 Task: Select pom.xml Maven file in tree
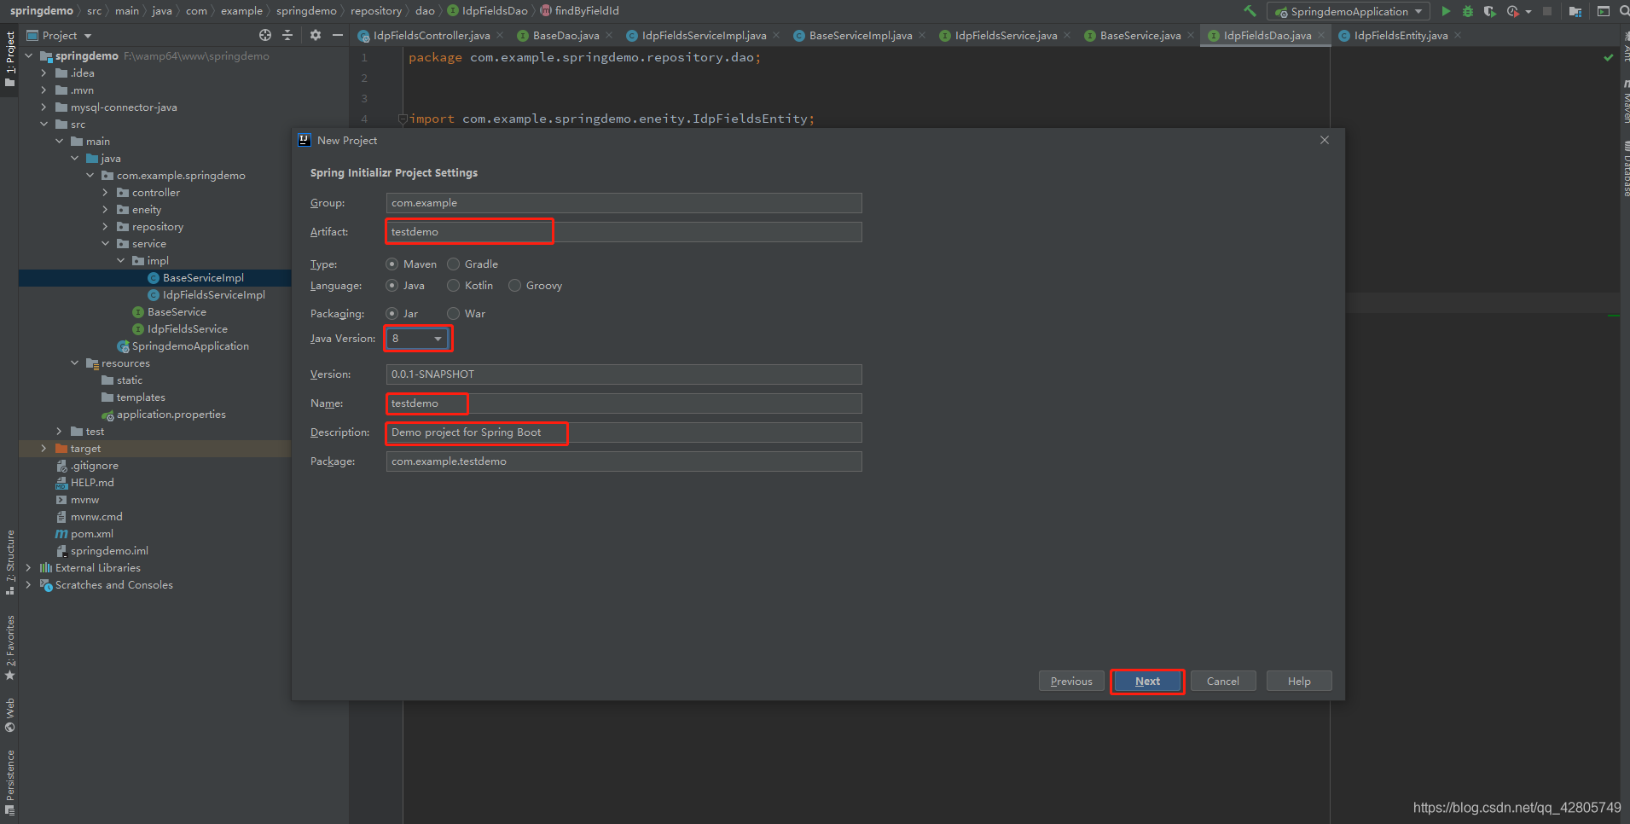click(x=91, y=534)
